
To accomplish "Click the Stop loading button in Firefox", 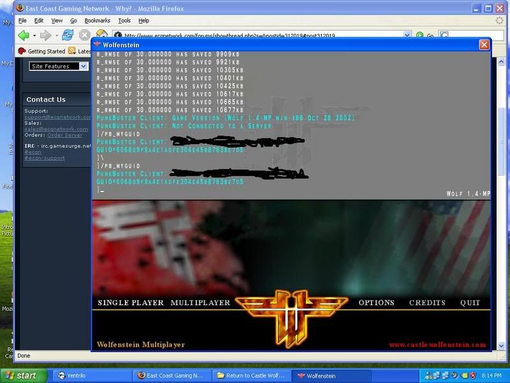I will pos(85,35).
